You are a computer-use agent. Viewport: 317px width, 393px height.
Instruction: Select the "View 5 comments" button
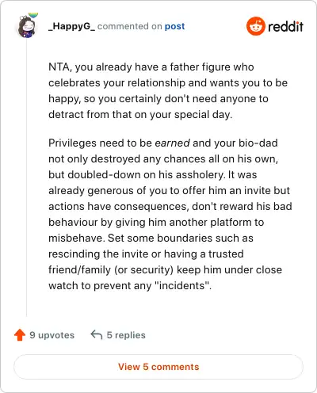click(158, 367)
